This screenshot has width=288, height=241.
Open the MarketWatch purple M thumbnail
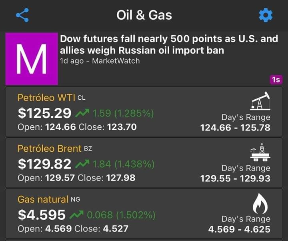point(31,58)
